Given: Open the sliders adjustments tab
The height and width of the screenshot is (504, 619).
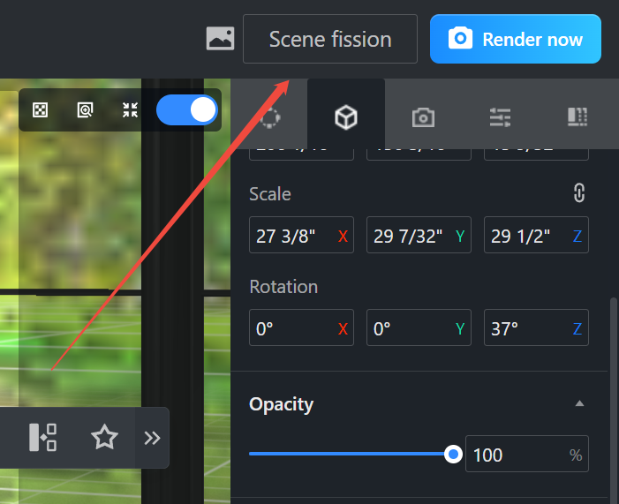Looking at the screenshot, I should coord(500,117).
